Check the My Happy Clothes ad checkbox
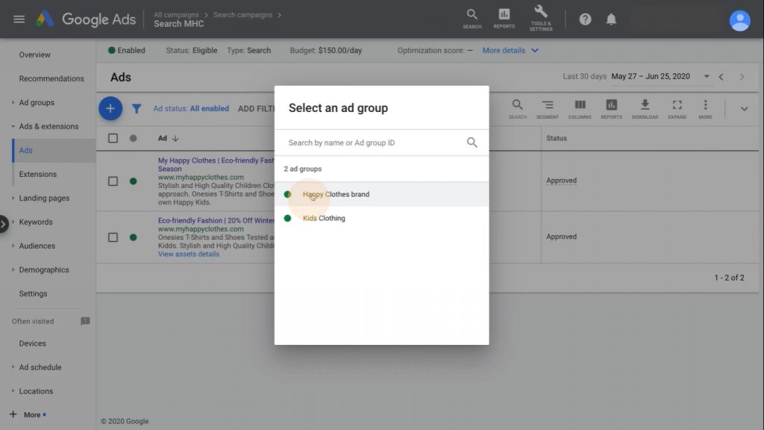This screenshot has height=430, width=764. [x=113, y=181]
